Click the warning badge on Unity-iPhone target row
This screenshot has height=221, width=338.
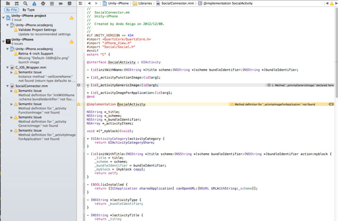pos(71,41)
